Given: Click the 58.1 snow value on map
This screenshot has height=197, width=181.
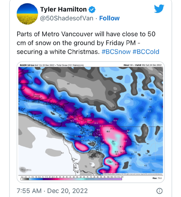Looking at the screenshot, I should [x=114, y=141].
